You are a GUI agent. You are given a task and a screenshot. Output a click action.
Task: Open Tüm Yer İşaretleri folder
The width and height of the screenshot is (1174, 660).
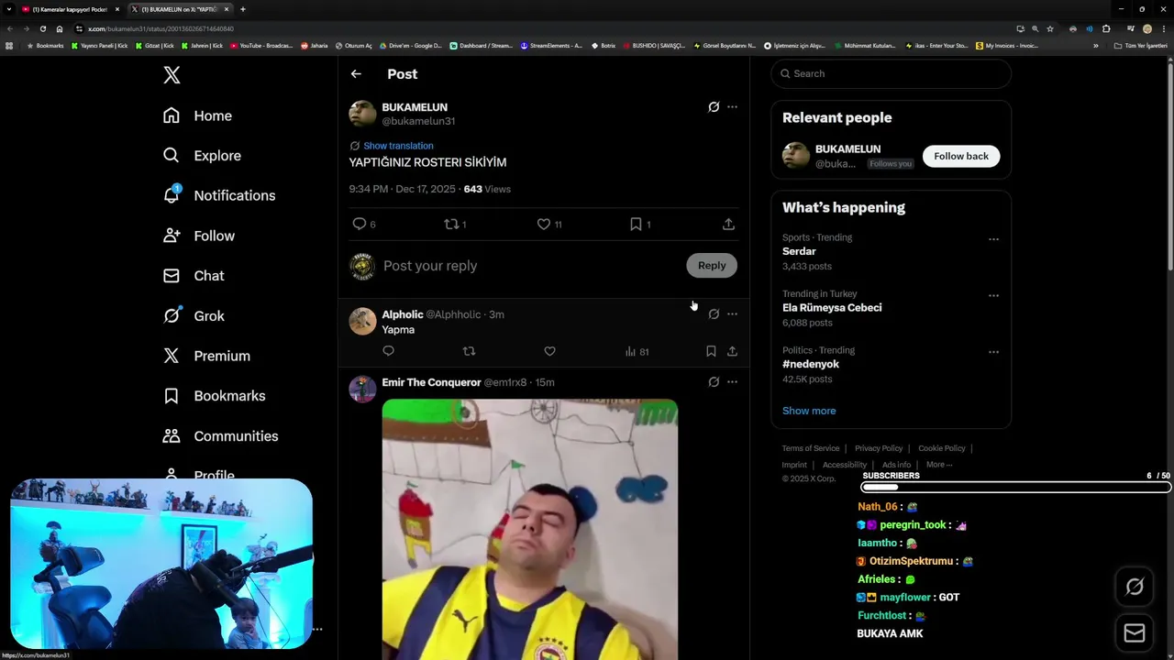point(1141,46)
